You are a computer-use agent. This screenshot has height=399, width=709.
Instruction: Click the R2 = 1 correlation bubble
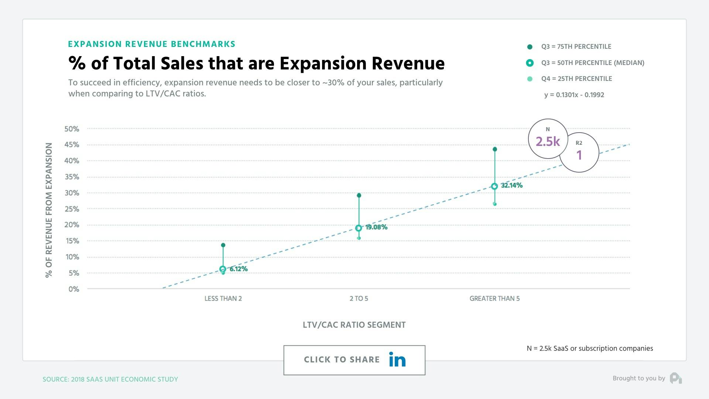pos(580,153)
